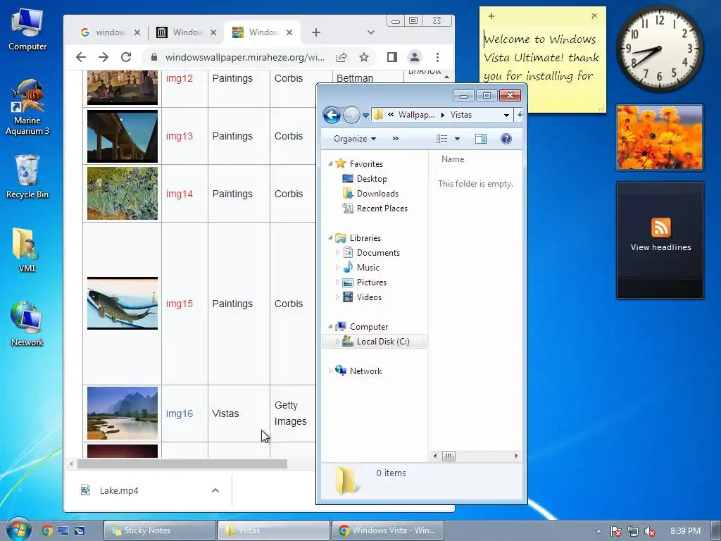This screenshot has height=541, width=721.
Task: Click the RSS feed headlines icon
Action: tap(660, 228)
